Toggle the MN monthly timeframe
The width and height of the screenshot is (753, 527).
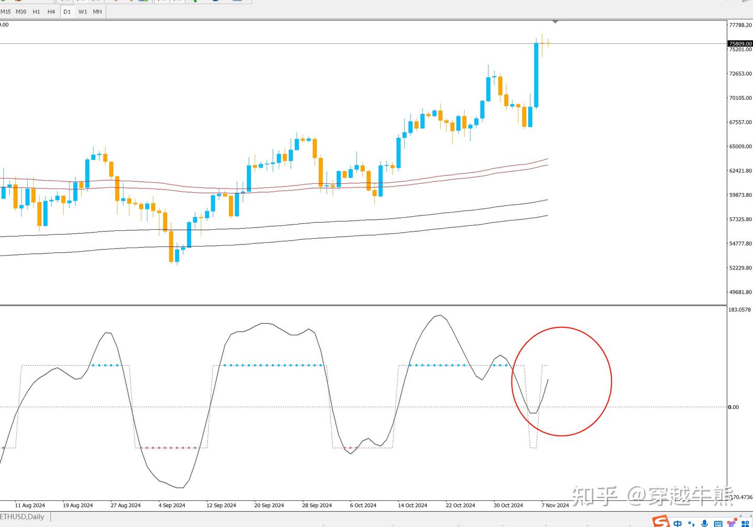tap(97, 11)
